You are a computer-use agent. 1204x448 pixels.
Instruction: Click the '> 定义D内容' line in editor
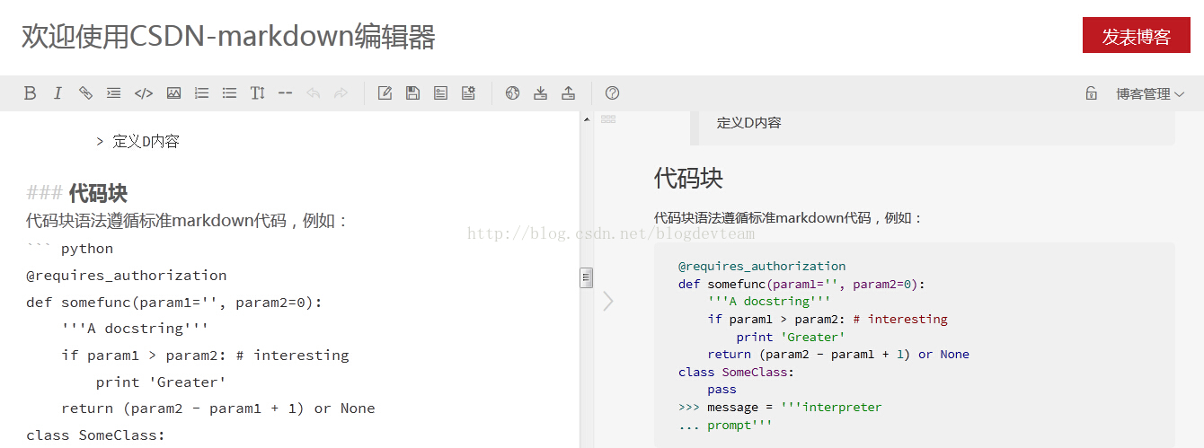137,141
